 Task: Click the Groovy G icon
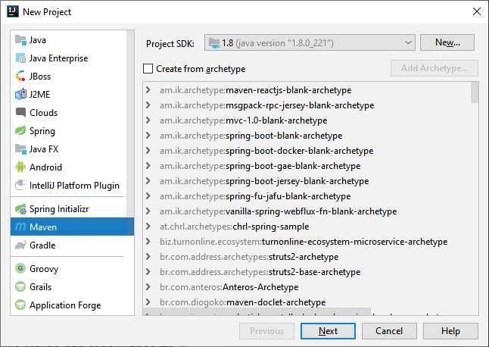click(21, 268)
